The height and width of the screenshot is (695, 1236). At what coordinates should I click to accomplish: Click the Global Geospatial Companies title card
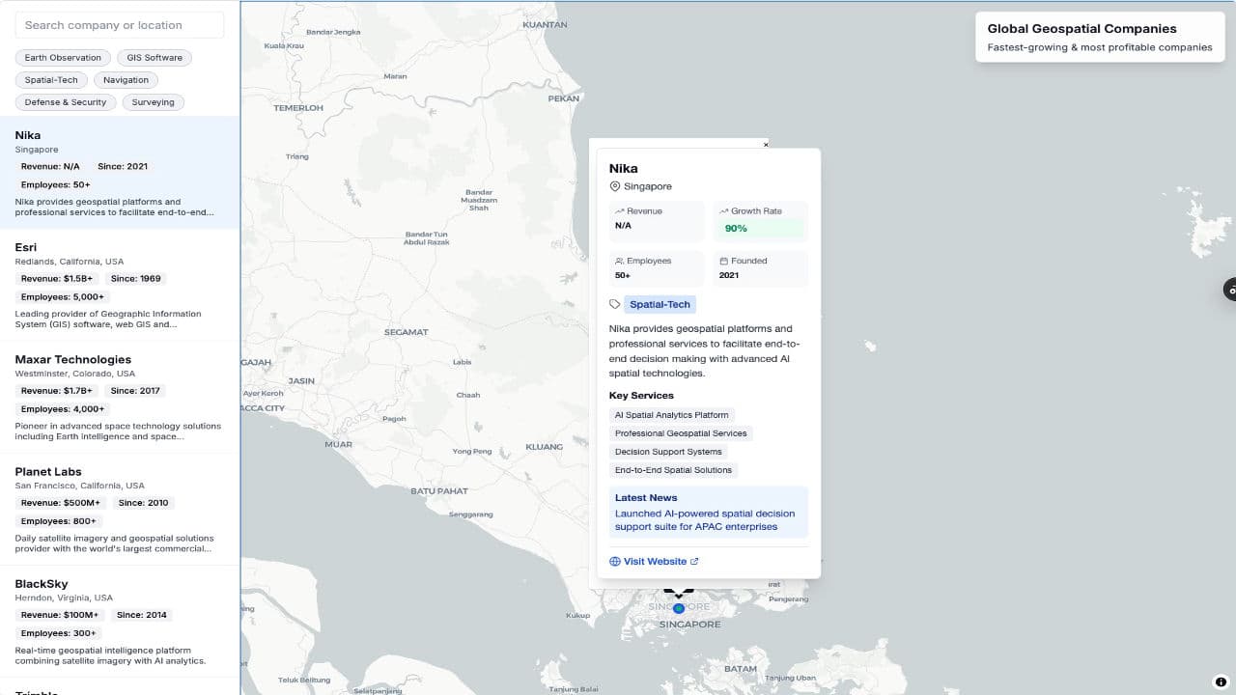tap(1100, 37)
